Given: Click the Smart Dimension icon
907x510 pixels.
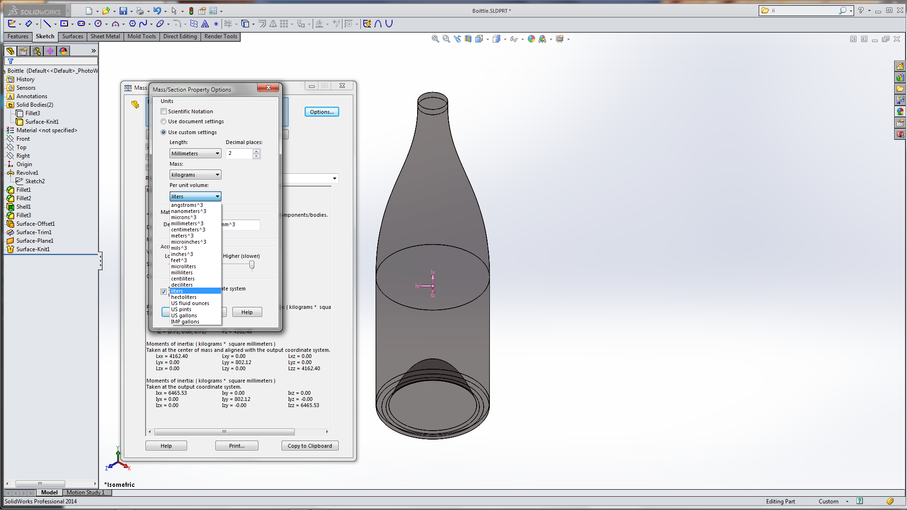Looking at the screenshot, I should pos(29,24).
